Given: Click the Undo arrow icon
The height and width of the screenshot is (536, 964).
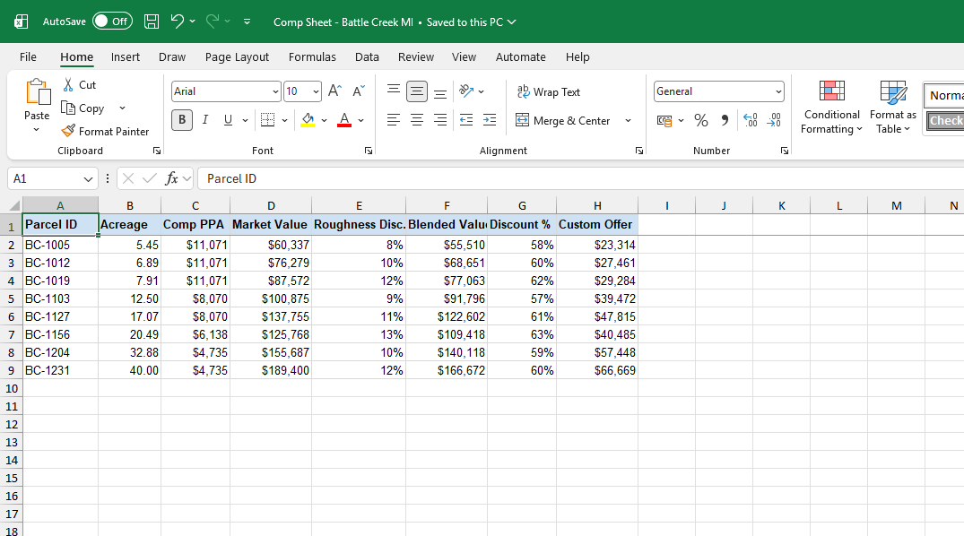Looking at the screenshot, I should click(177, 22).
